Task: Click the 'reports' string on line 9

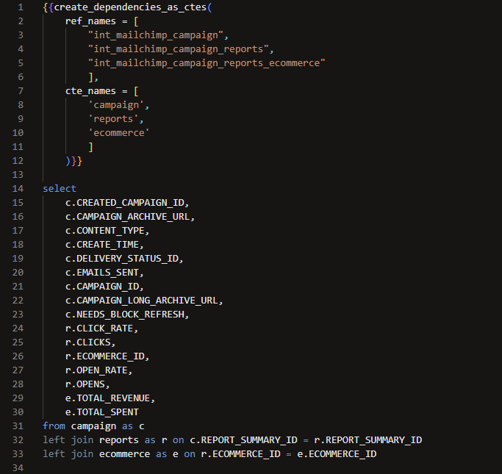Action: [113, 119]
